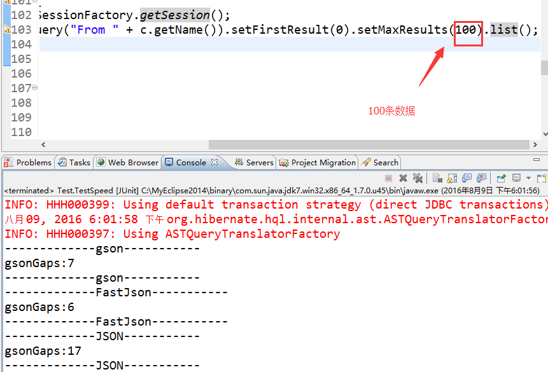Open the Display Selected Console dropdown arrow
The height and width of the screenshot is (372, 548).
click(528, 178)
